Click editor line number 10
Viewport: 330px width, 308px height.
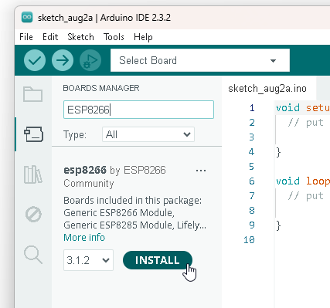(x=249, y=240)
